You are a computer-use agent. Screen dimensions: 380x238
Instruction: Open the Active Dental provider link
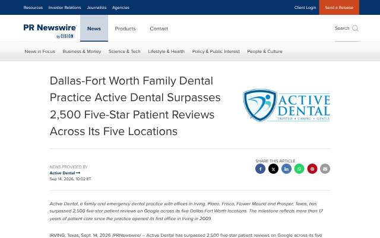tap(65, 173)
